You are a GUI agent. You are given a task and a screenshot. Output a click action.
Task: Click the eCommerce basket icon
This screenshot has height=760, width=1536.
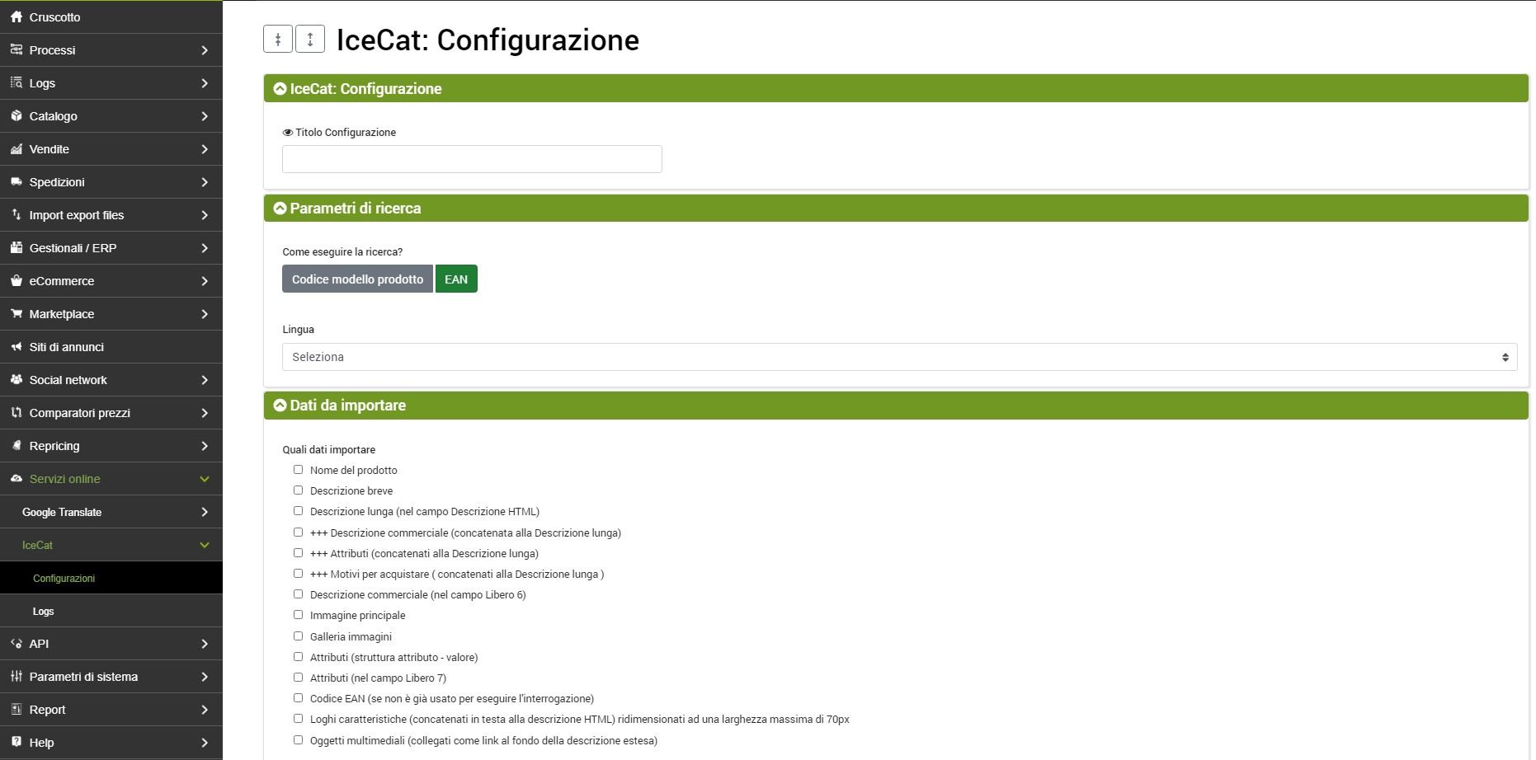[x=16, y=280]
